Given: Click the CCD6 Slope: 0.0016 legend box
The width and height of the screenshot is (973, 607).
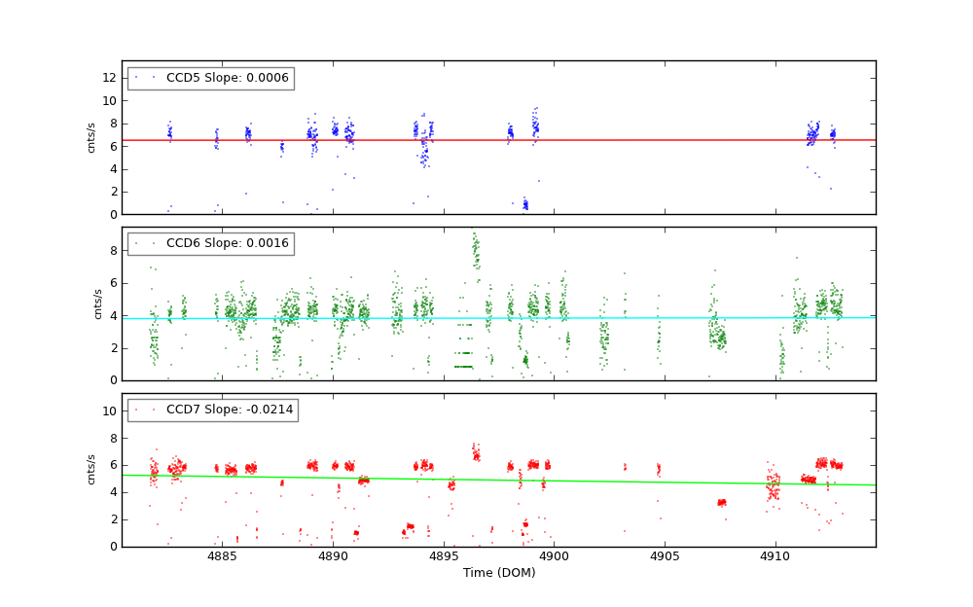Looking at the screenshot, I should pos(210,243).
